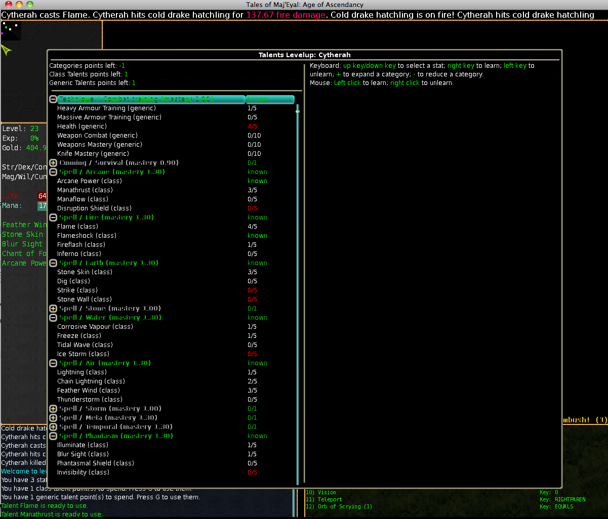
Task: Expand the Spell / Storm category
Action: pos(53,409)
